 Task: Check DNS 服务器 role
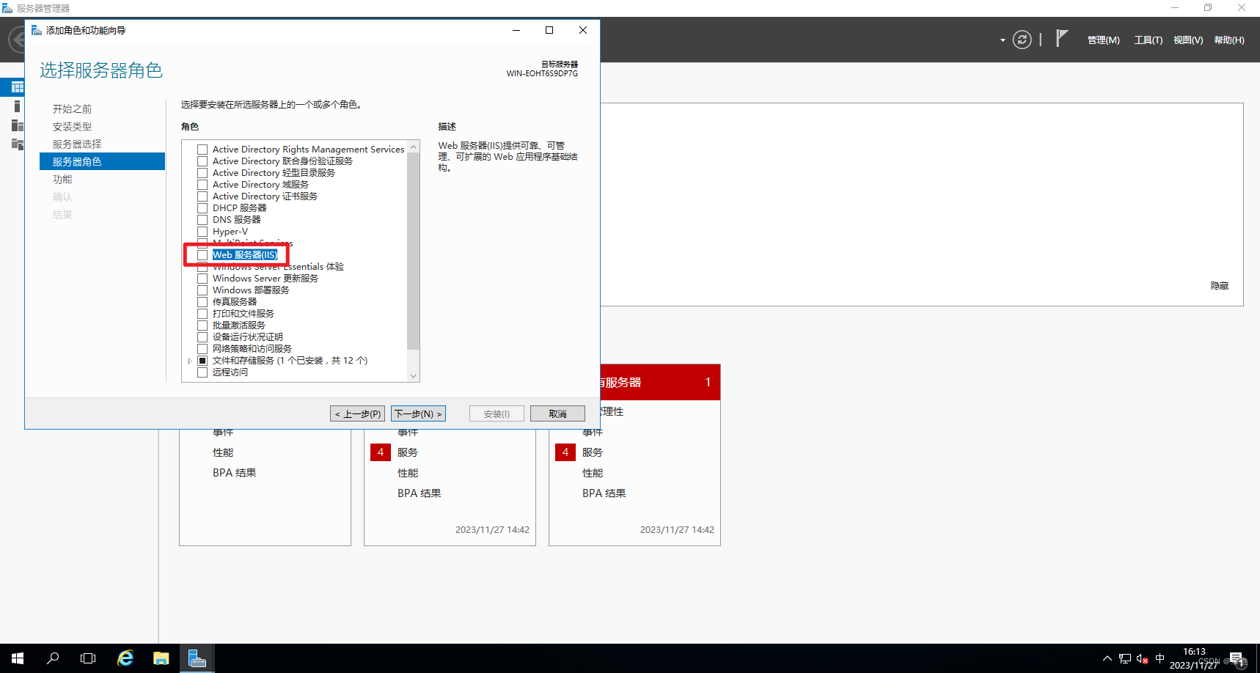pos(202,220)
